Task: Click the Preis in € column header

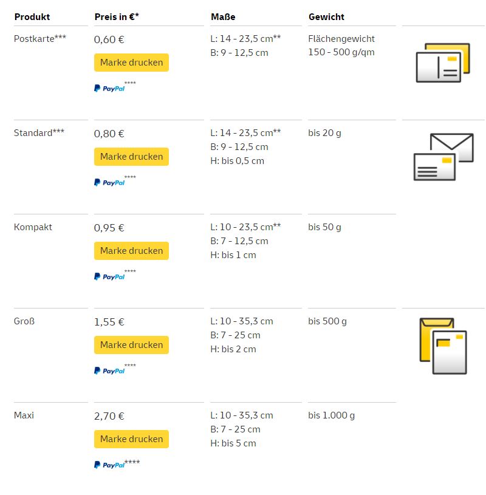Action: [x=117, y=17]
